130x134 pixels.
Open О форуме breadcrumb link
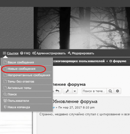[118, 61]
